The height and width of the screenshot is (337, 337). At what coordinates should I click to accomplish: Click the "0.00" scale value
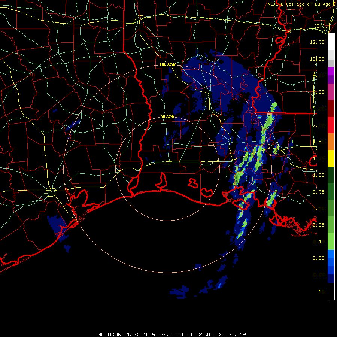tap(319, 275)
